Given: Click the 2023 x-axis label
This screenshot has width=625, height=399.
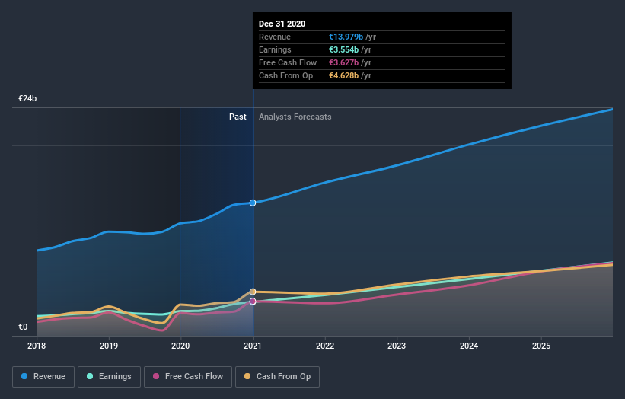Looking at the screenshot, I should [397, 346].
